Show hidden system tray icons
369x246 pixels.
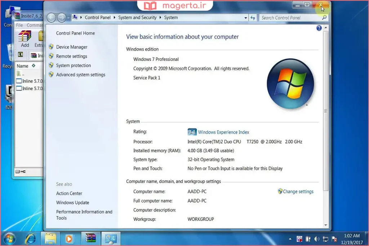[290, 239]
